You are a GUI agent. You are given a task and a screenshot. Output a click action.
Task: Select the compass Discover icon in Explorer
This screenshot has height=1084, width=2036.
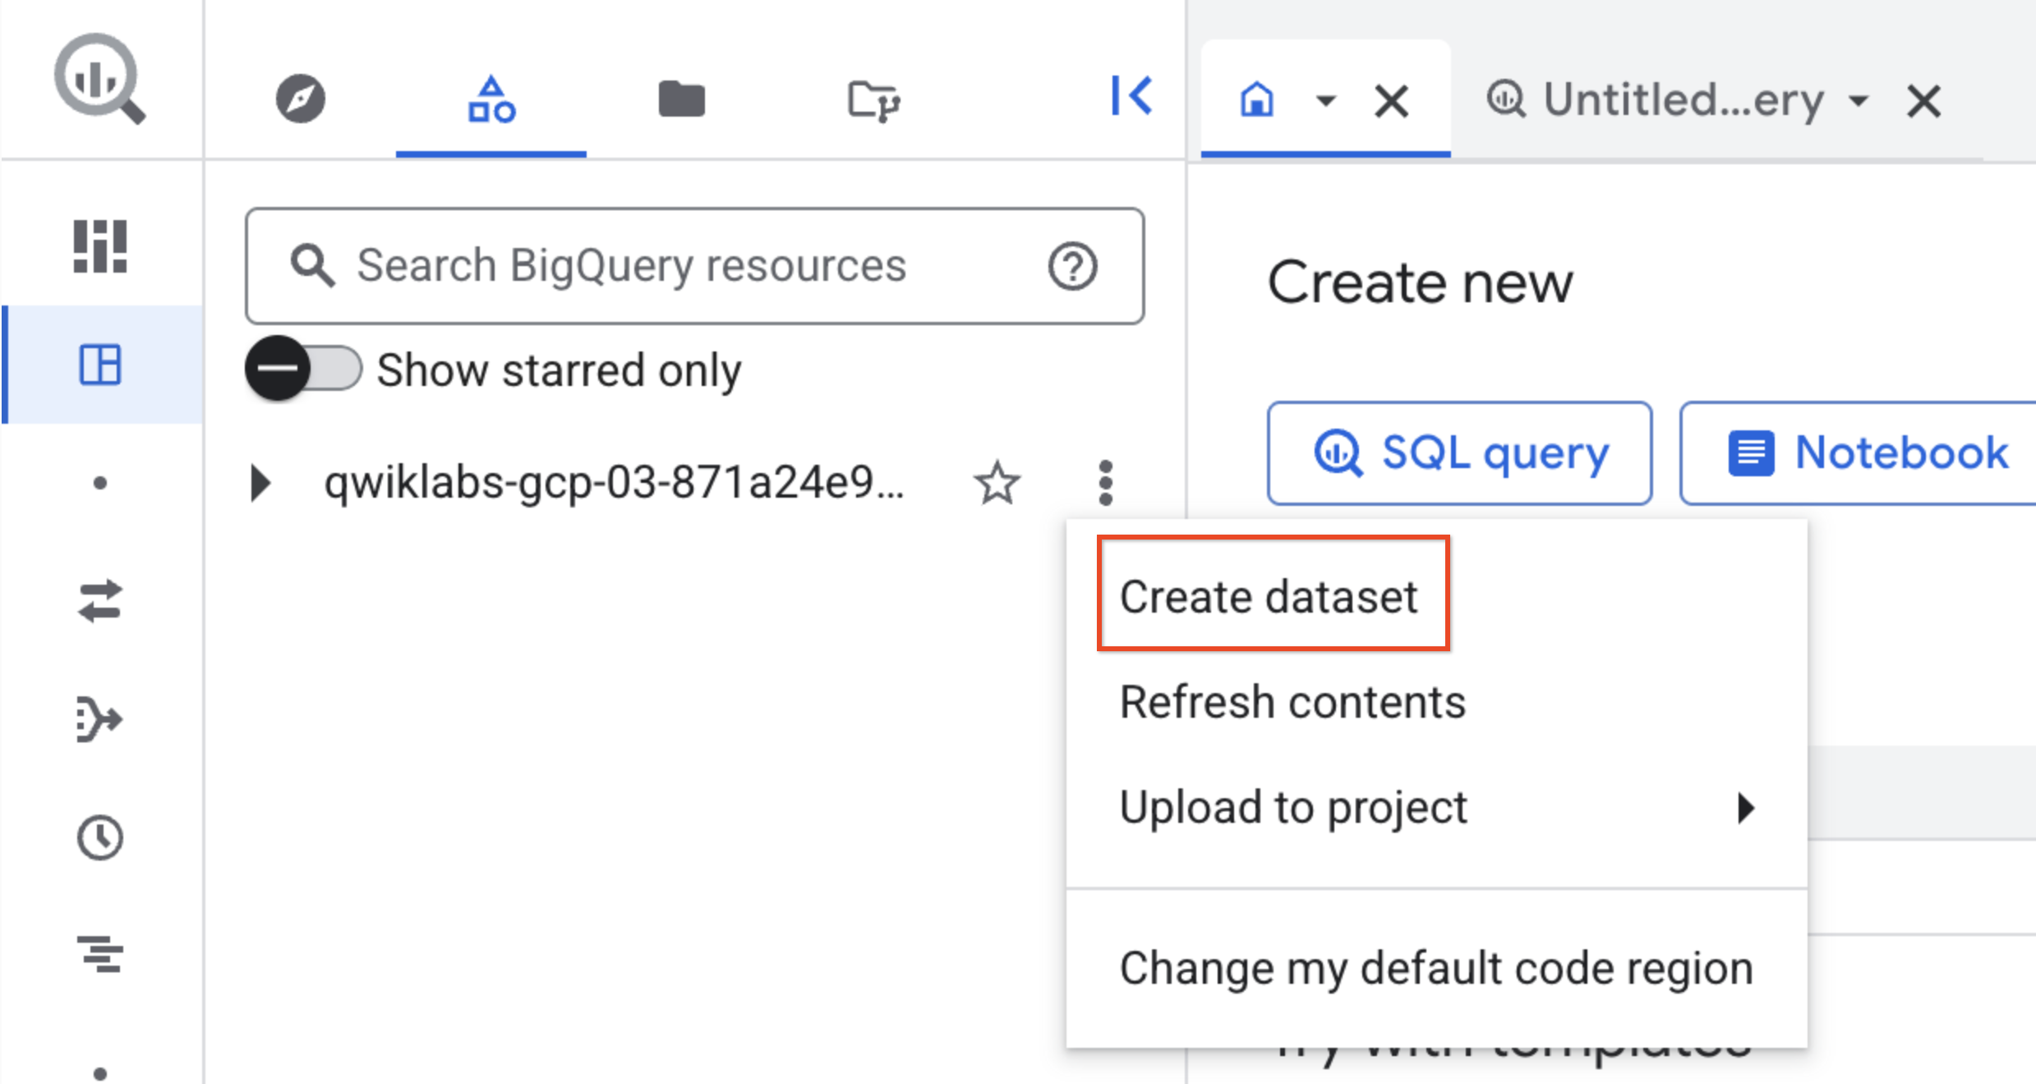[301, 99]
